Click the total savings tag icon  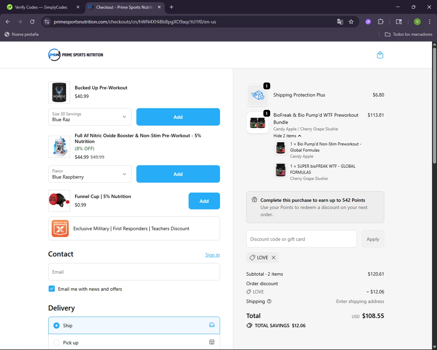coord(249,325)
